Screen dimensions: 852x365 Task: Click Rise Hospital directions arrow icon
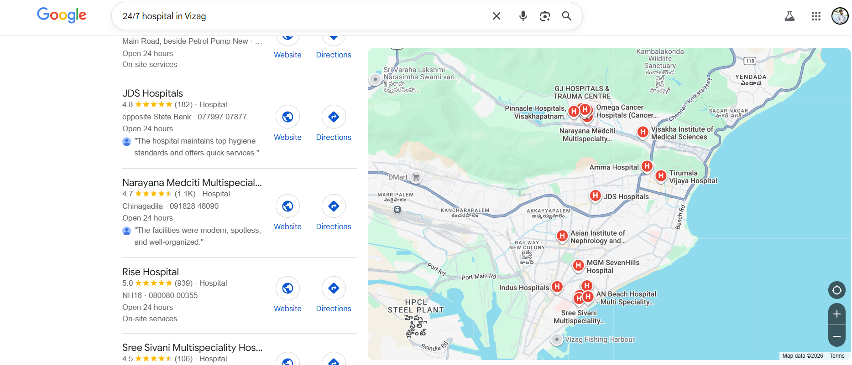pyautogui.click(x=334, y=288)
